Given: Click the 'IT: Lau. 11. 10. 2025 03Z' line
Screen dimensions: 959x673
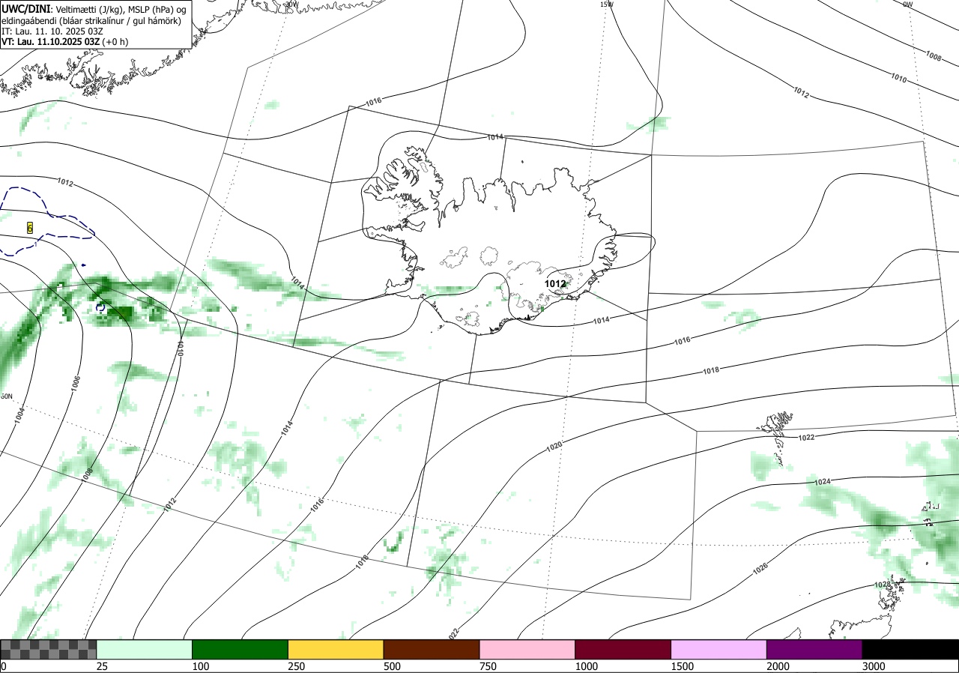Looking at the screenshot, I should pyautogui.click(x=52, y=31).
